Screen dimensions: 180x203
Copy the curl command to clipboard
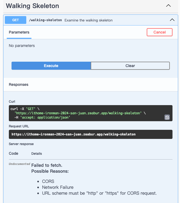(x=167, y=117)
